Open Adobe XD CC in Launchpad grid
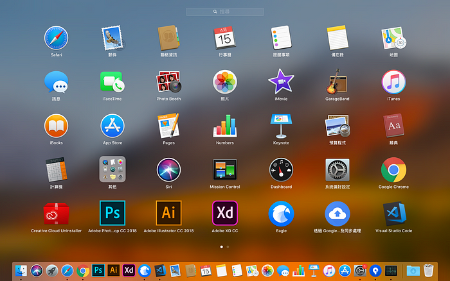Image resolution: width=450 pixels, height=281 pixels. 225,213
